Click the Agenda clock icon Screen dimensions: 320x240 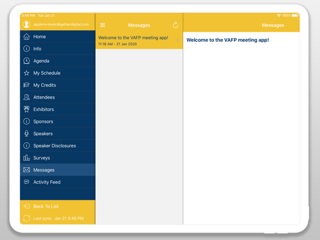click(27, 61)
